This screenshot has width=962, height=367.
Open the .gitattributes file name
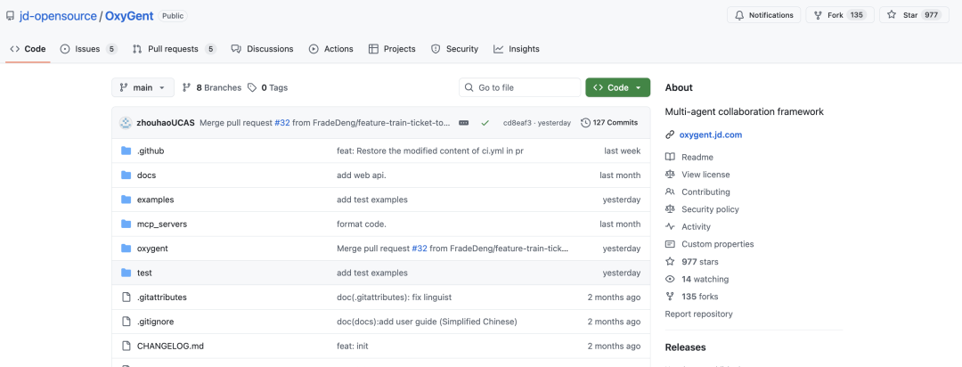click(x=162, y=297)
